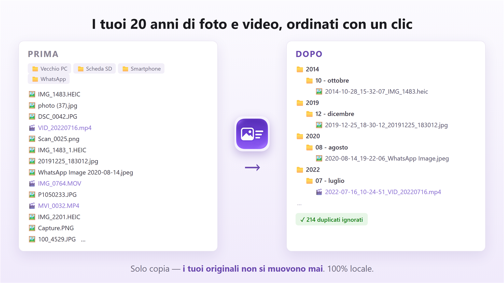Select the video file MVI_0032.MP4
Screen dimensions: 504x283
click(x=59, y=206)
